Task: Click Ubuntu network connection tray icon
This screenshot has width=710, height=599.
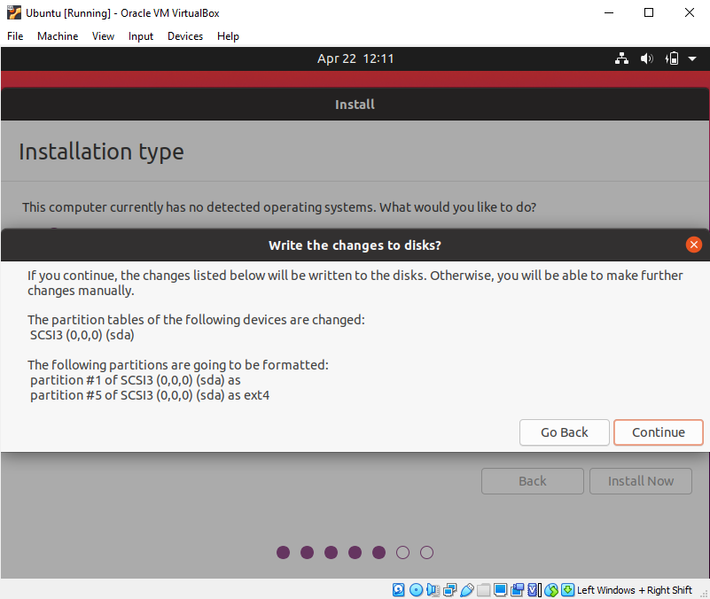Action: point(621,58)
